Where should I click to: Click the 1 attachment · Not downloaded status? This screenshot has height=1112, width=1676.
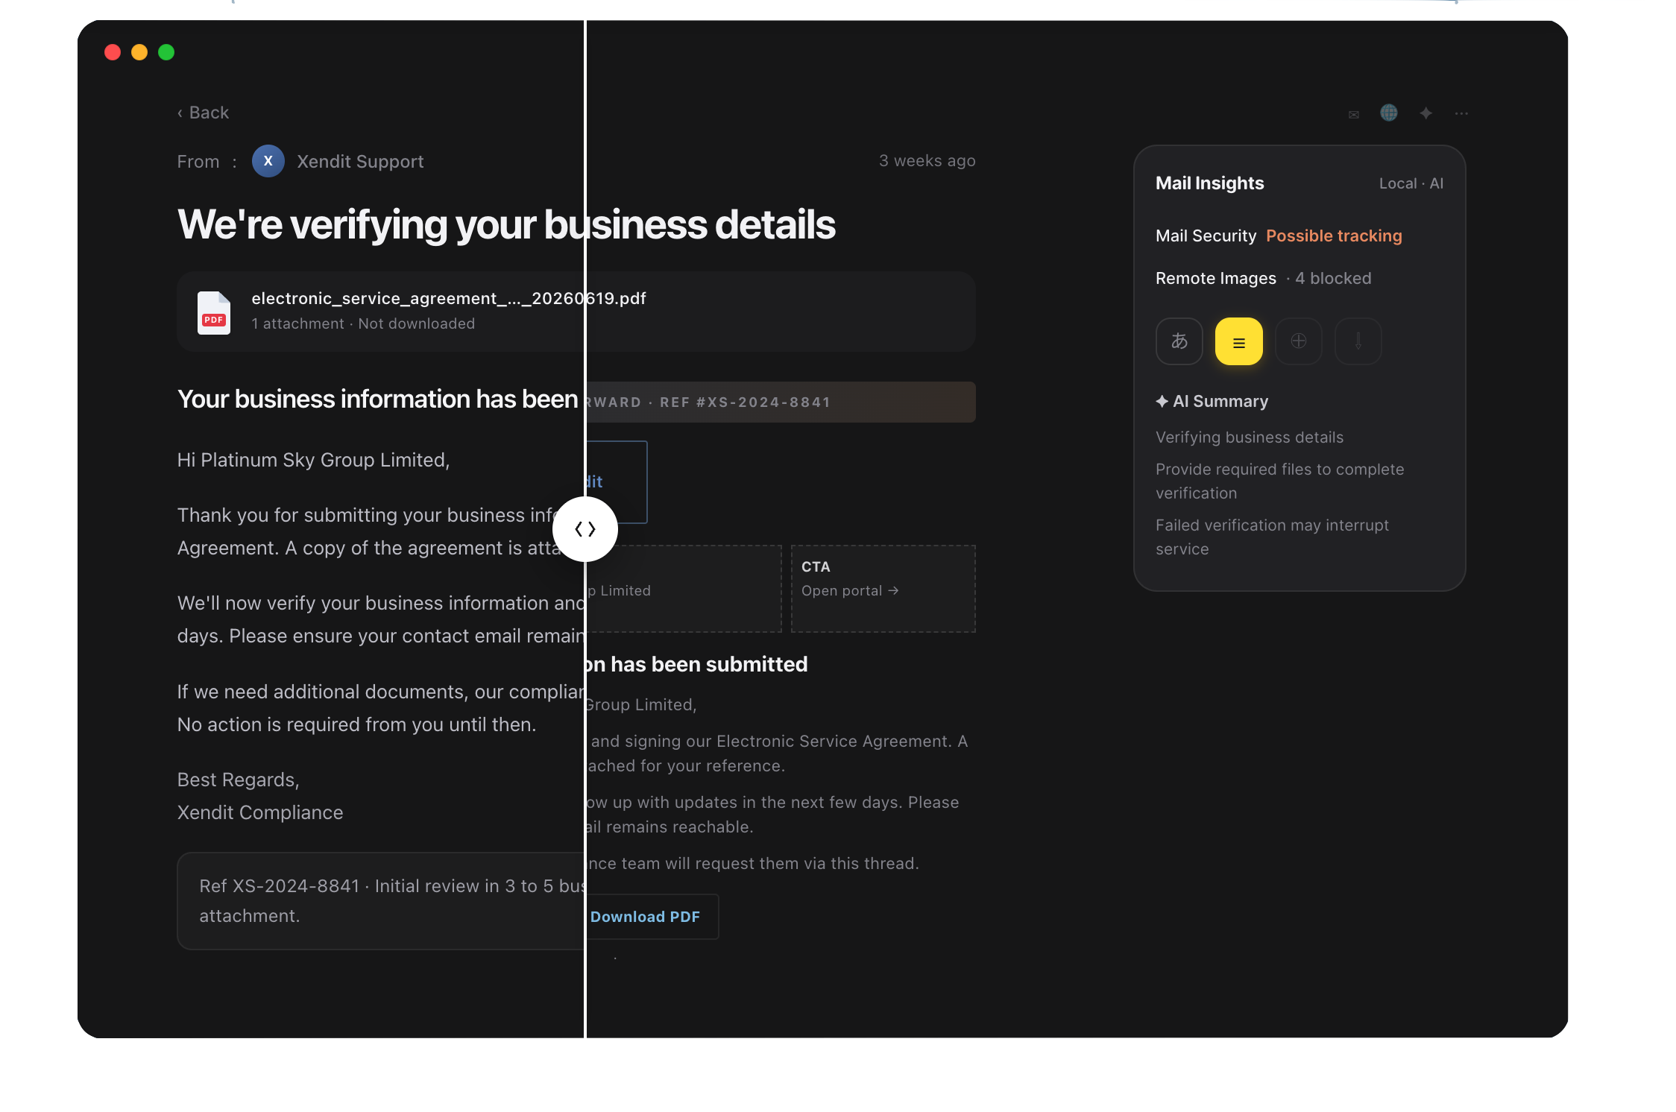[x=363, y=323]
